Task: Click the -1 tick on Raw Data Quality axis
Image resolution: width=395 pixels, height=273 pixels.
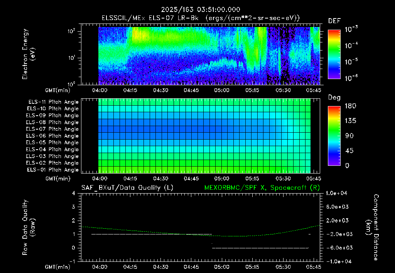Action: [72, 261]
